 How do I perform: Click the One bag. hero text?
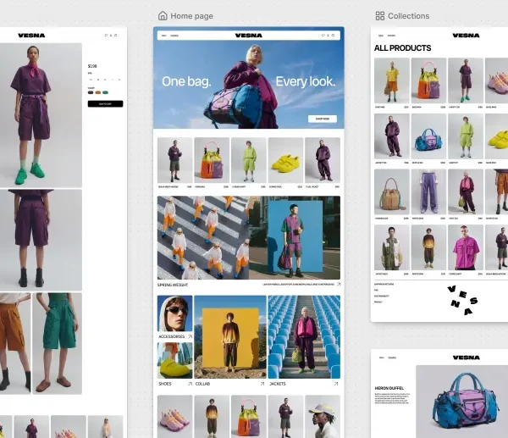point(186,81)
